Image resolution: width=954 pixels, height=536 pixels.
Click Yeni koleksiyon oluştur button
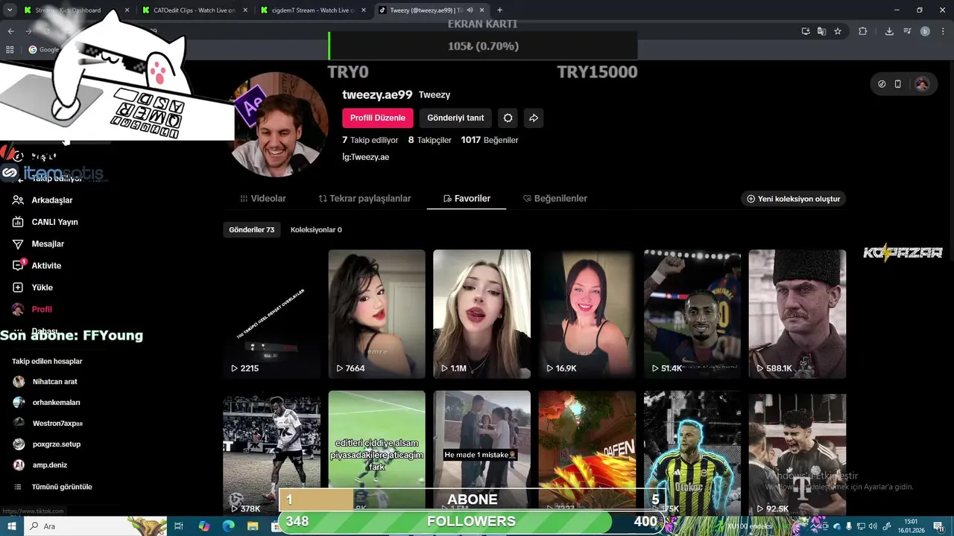click(x=794, y=199)
